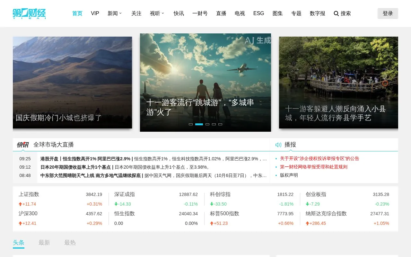Open the 版权声明 link

tap(289, 175)
